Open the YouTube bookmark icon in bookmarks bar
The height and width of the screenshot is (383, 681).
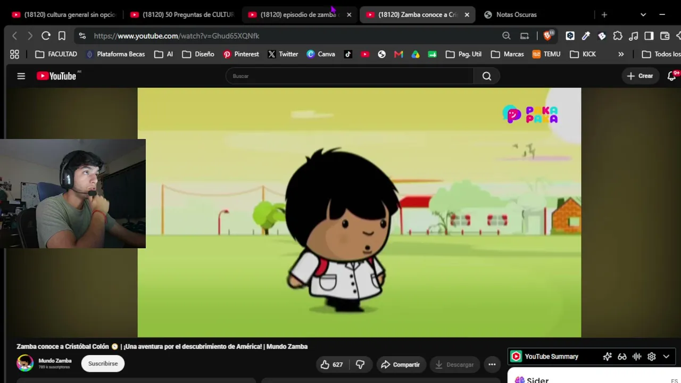click(x=365, y=54)
